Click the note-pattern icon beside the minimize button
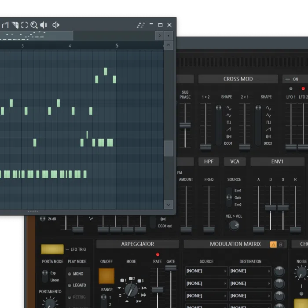This screenshot has height=308, width=308. pyautogui.click(x=141, y=25)
